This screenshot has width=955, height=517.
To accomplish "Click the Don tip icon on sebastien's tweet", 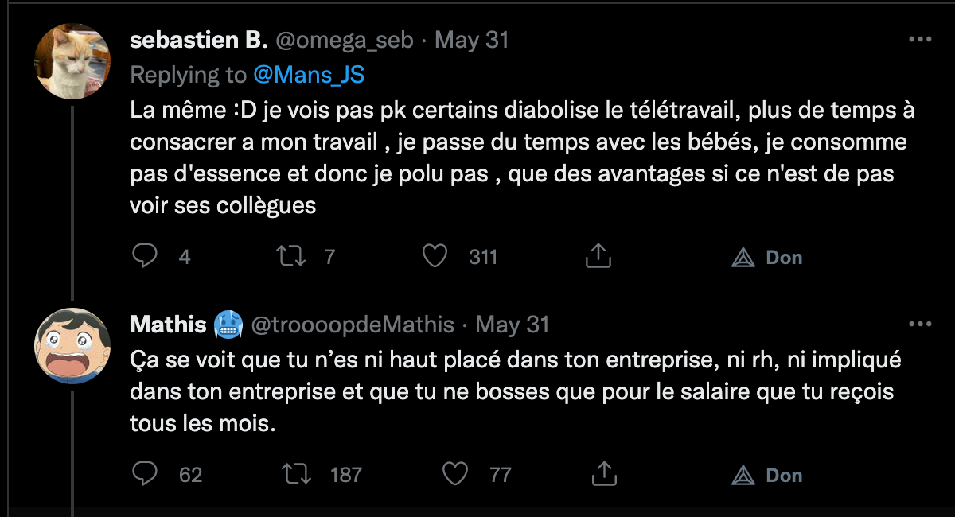I will [743, 257].
